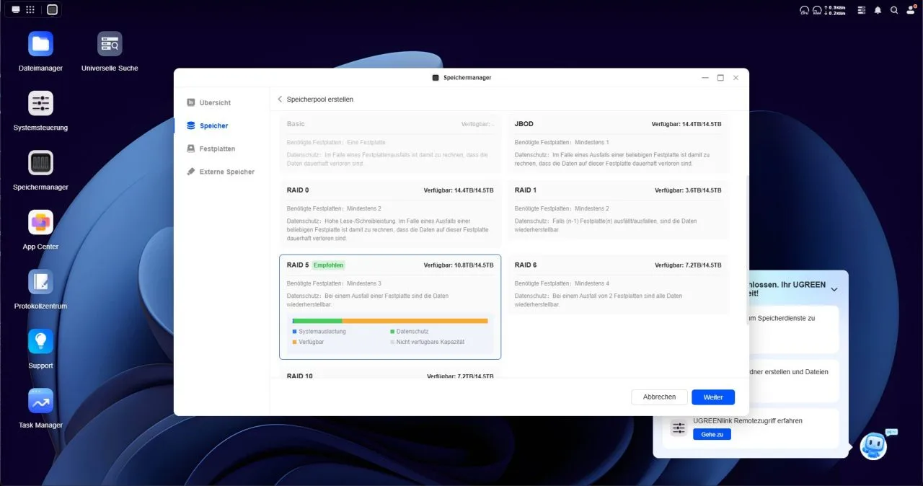Open the task list icon in the top bar
The image size is (923, 486).
point(862,10)
